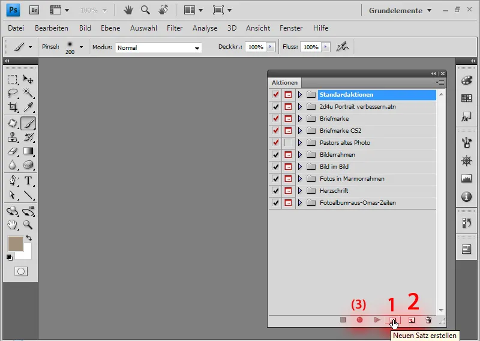
Task: Expand the Briefmarke action set
Action: click(x=300, y=118)
